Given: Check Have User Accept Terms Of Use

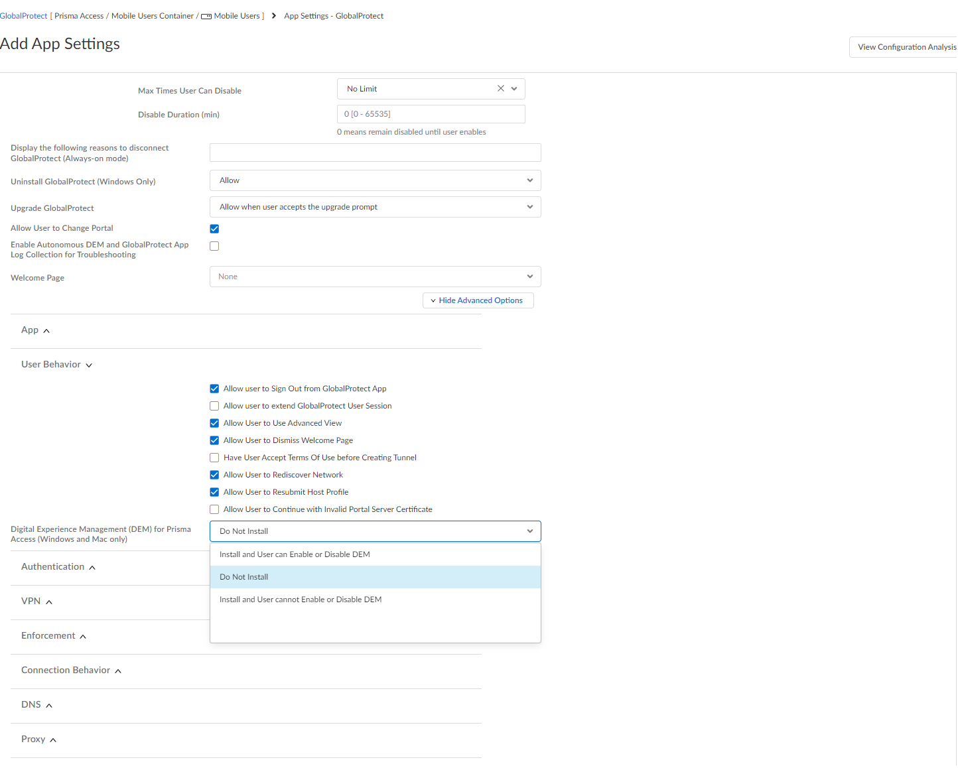Looking at the screenshot, I should (x=214, y=458).
